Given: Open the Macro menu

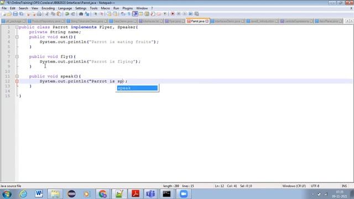Looking at the screenshot, I should coord(105,8).
